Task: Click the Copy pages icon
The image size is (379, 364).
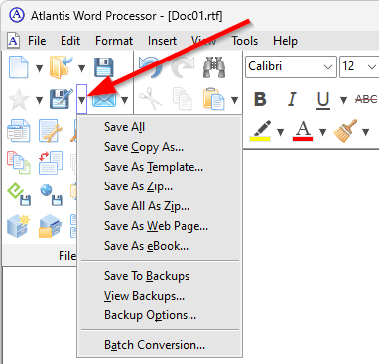Action: coord(183,98)
